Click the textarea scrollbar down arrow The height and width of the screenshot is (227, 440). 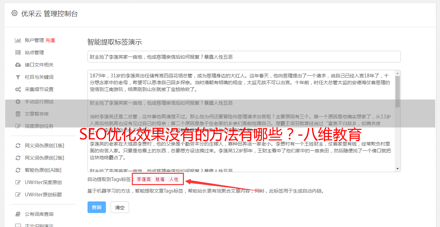click(397, 169)
